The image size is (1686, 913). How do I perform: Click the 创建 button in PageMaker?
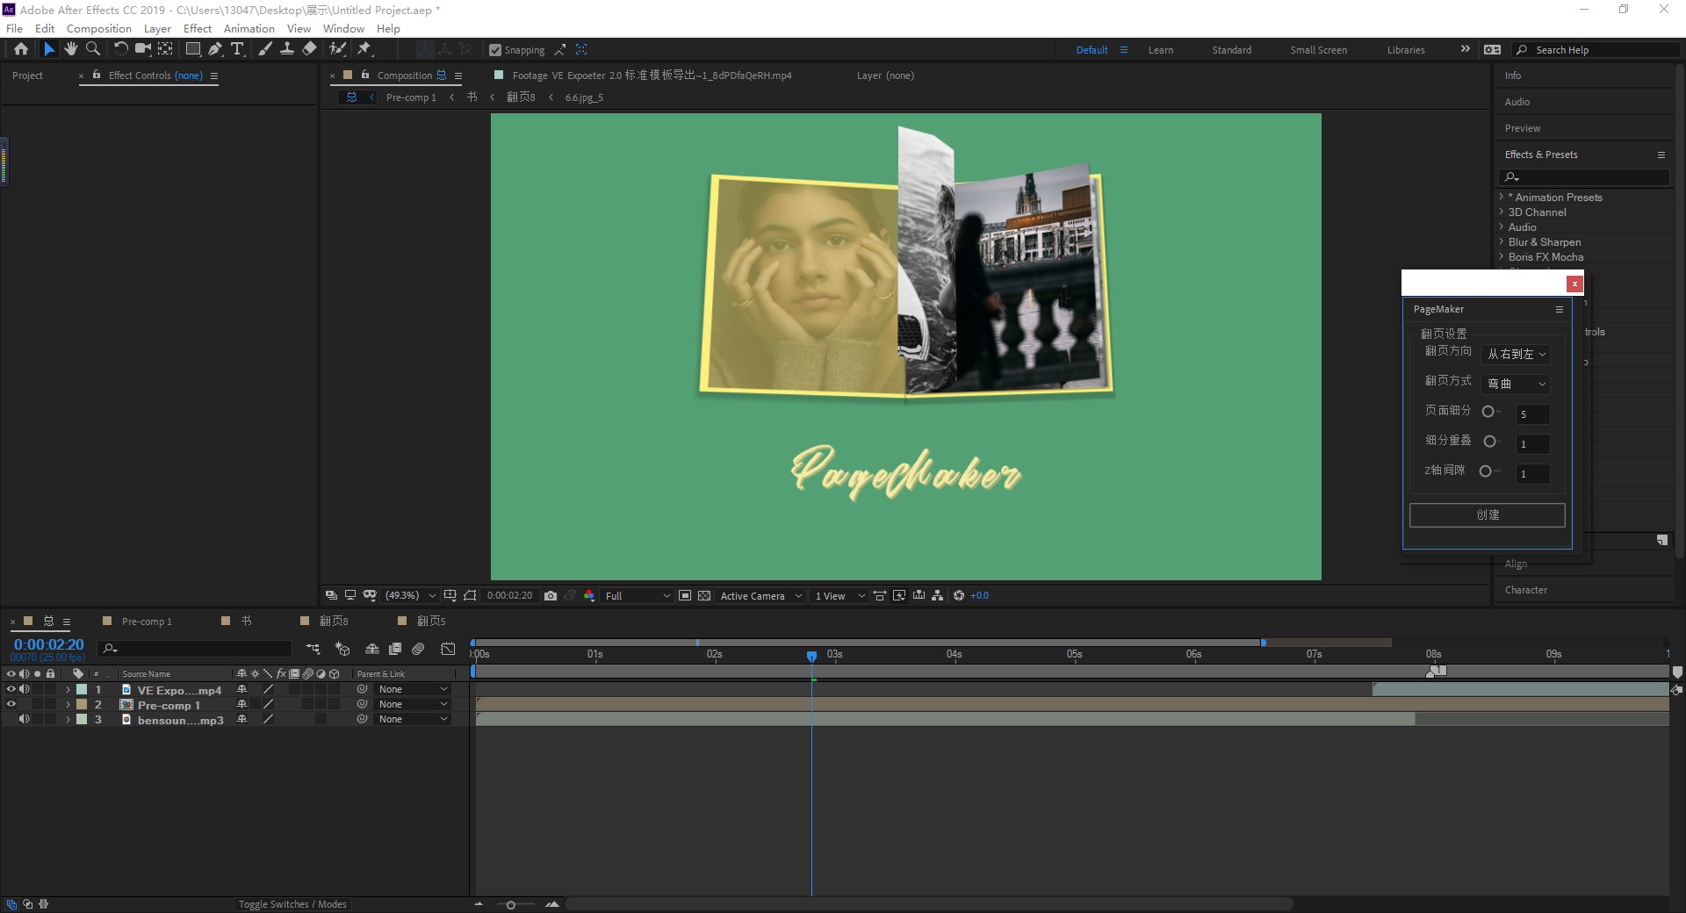point(1487,515)
